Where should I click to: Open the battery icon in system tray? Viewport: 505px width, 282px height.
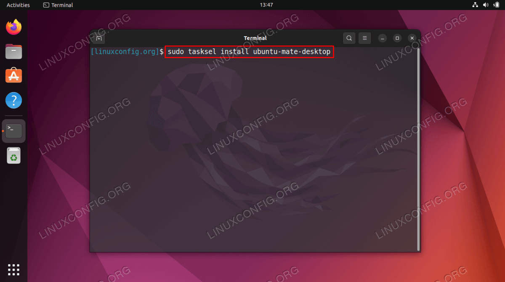[x=496, y=5]
